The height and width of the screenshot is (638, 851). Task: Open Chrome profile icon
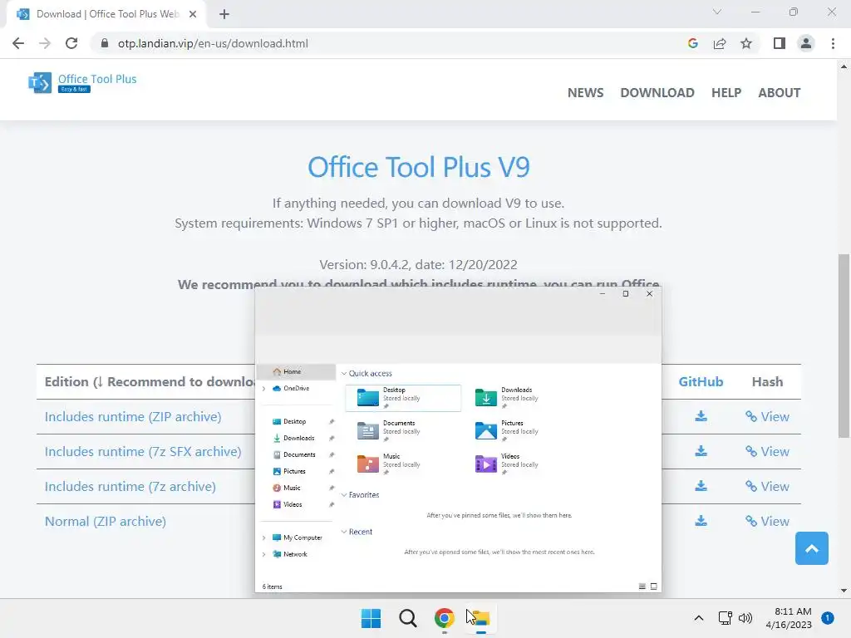806,43
